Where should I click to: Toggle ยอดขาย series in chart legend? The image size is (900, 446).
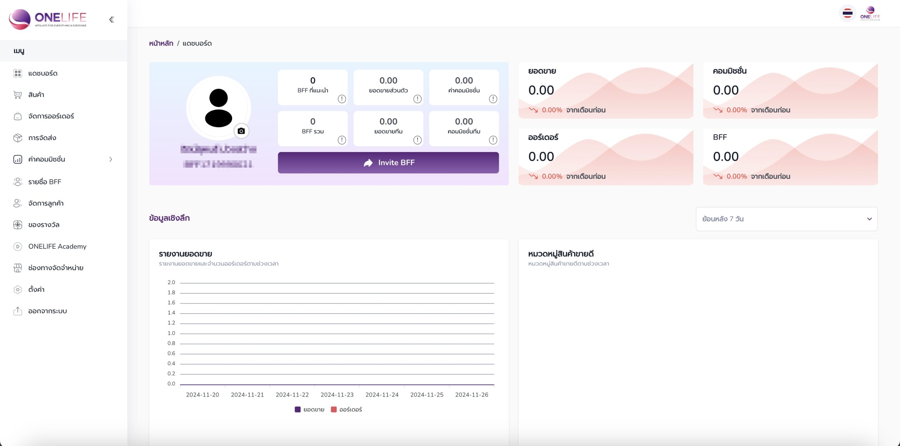pyautogui.click(x=314, y=409)
